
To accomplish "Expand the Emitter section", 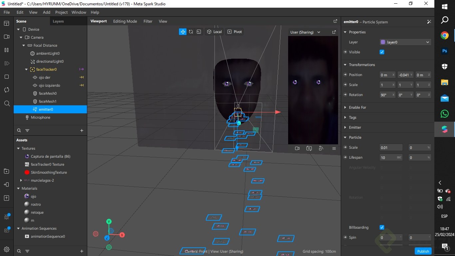I will tap(355, 127).
